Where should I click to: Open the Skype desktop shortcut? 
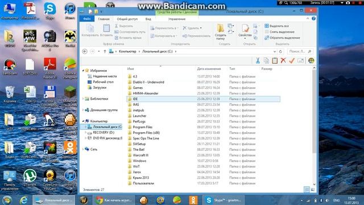49,11
